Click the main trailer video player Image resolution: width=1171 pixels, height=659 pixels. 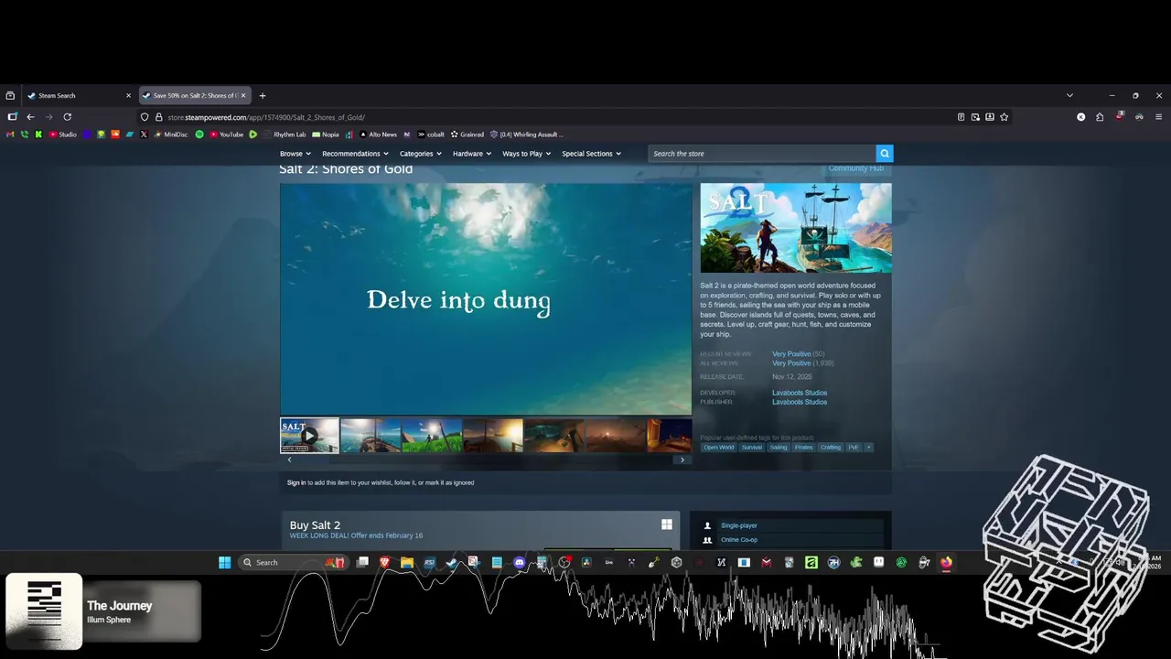pyautogui.click(x=486, y=299)
